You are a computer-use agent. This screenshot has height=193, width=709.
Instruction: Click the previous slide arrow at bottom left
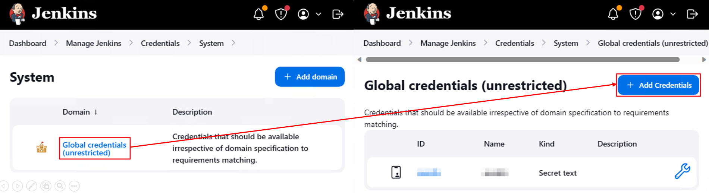4,186
